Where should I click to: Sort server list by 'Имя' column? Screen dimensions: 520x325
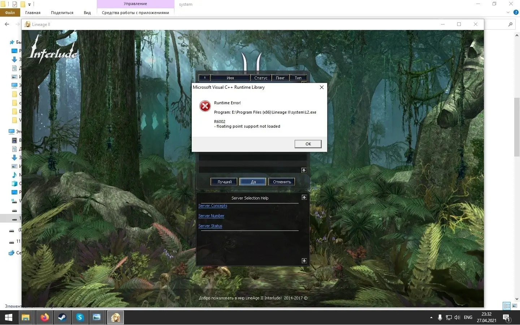point(230,78)
